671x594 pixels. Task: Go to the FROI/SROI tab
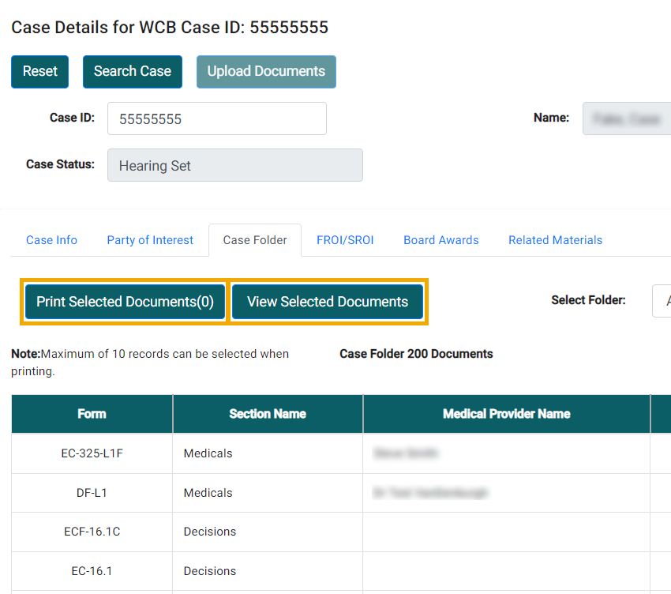tap(345, 240)
